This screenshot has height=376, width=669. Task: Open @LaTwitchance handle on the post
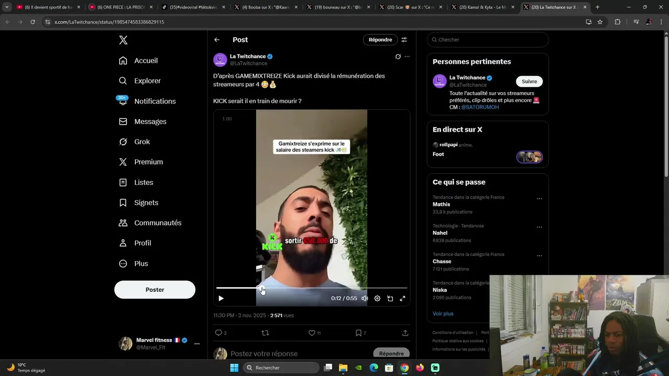point(249,64)
